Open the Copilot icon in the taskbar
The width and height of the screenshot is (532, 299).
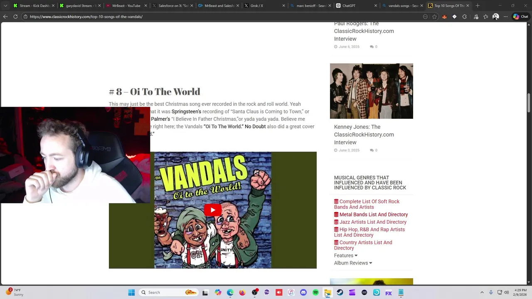(218, 292)
